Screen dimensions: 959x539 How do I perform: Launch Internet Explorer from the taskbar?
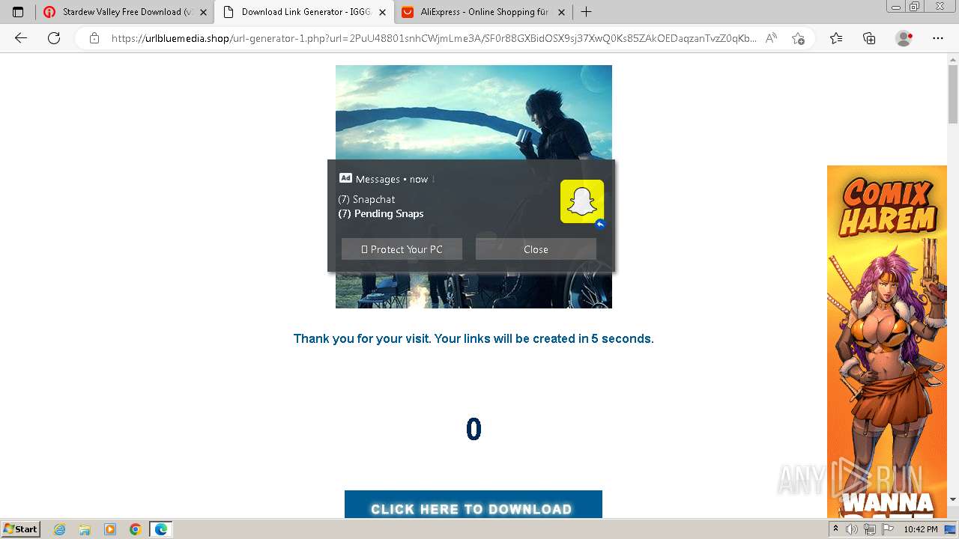tap(60, 529)
